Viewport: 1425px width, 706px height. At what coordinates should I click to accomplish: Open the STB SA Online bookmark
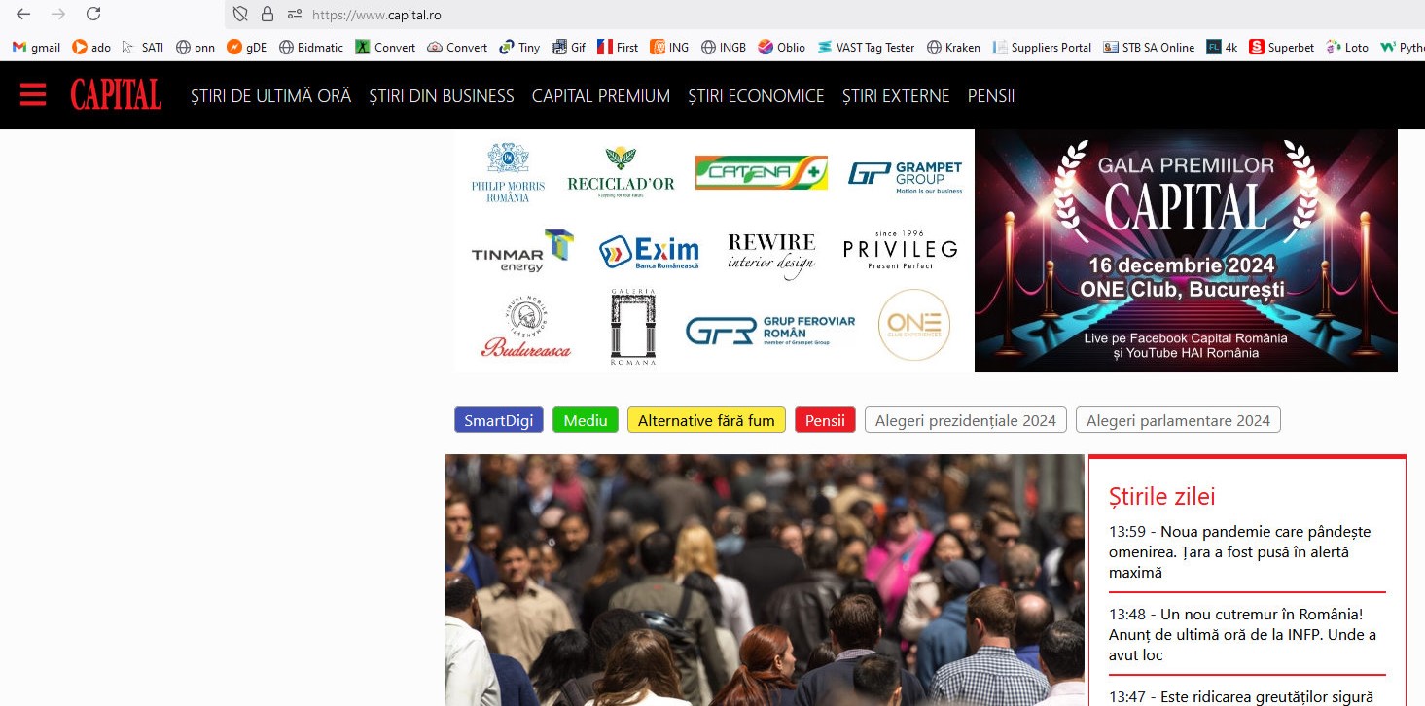pos(1150,47)
